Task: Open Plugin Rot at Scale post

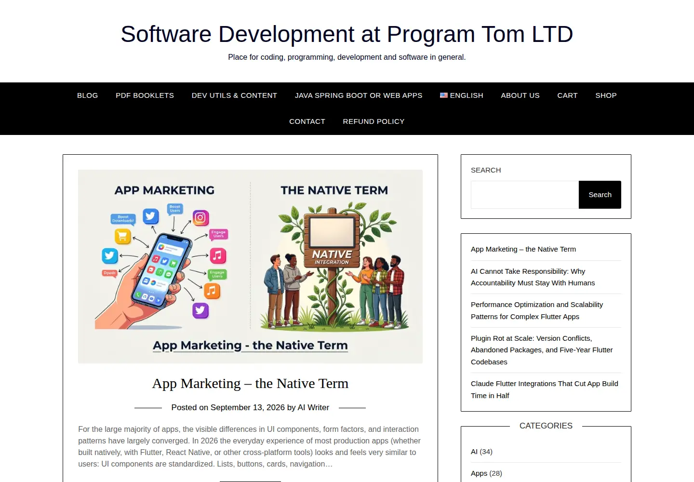Action: click(542, 350)
